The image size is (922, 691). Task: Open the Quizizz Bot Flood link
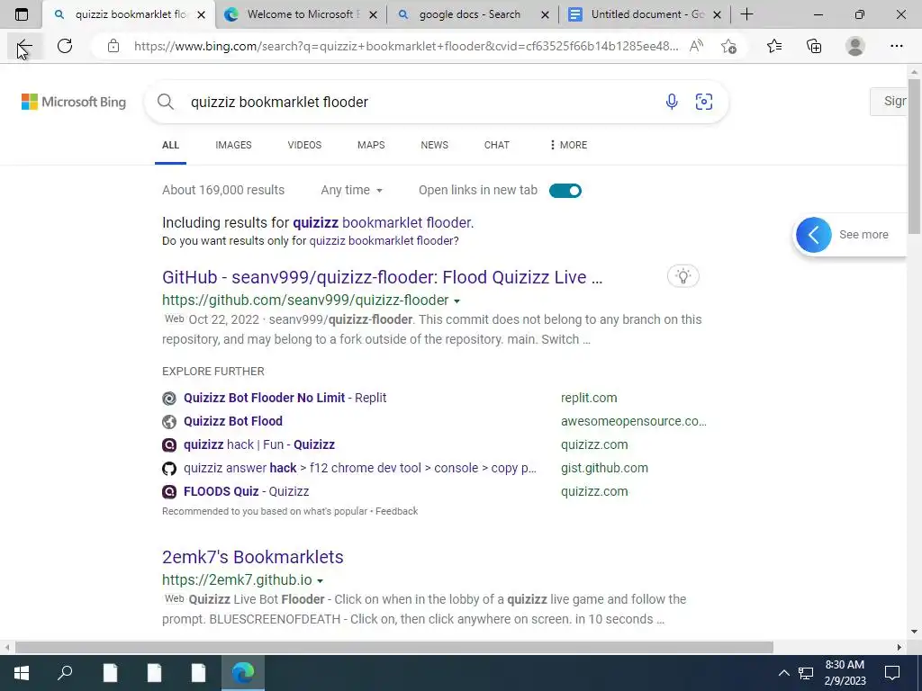233,421
